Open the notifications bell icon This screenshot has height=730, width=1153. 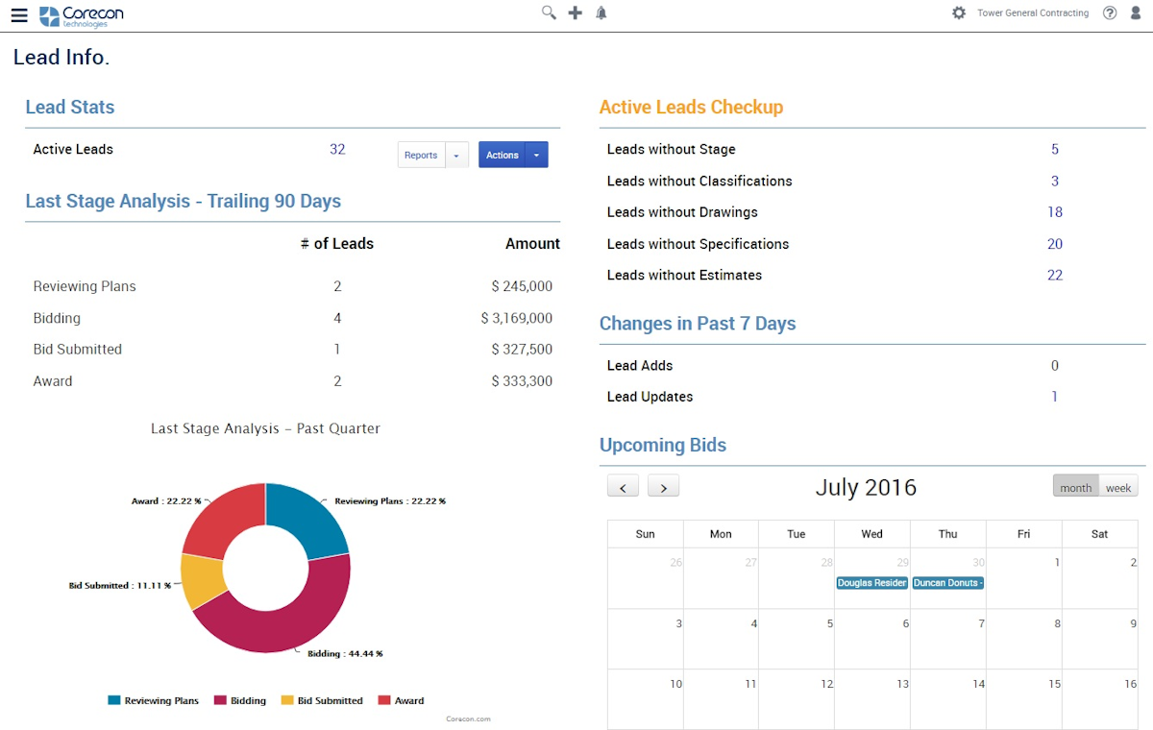pyautogui.click(x=601, y=12)
